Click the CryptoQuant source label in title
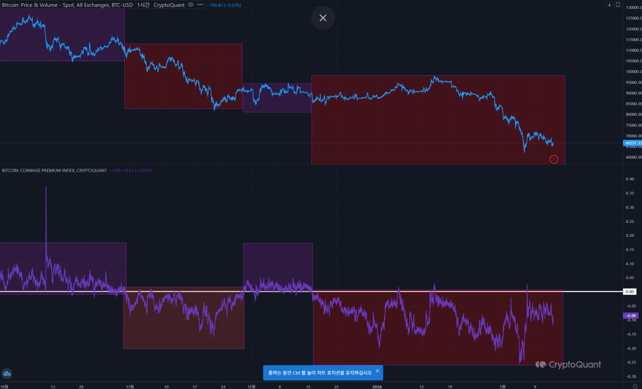The width and height of the screenshot is (642, 389). [x=169, y=5]
